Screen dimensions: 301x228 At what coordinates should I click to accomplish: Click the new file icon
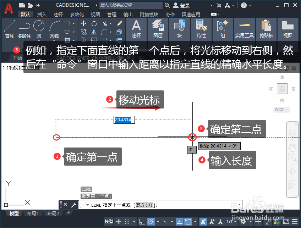(x=22, y=5)
